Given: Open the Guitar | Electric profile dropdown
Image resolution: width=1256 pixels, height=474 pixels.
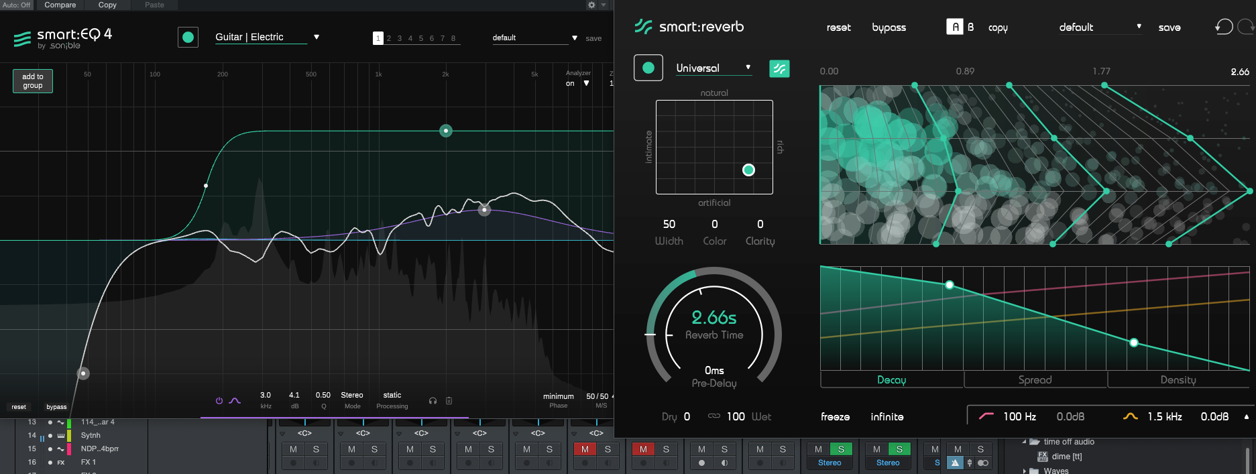Looking at the screenshot, I should pos(267,38).
